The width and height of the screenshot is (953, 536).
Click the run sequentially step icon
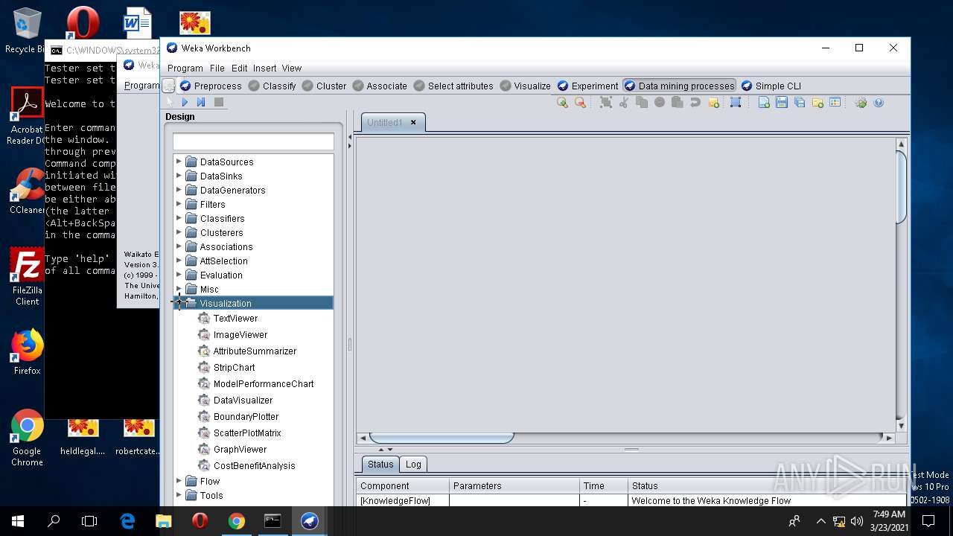[x=201, y=102]
